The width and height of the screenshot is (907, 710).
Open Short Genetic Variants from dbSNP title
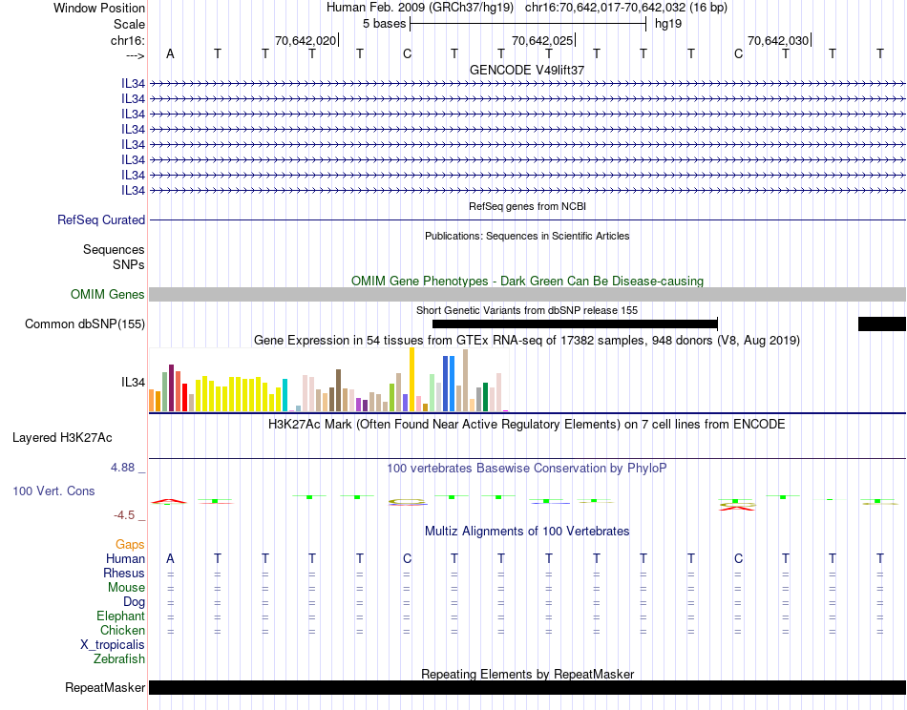click(527, 310)
